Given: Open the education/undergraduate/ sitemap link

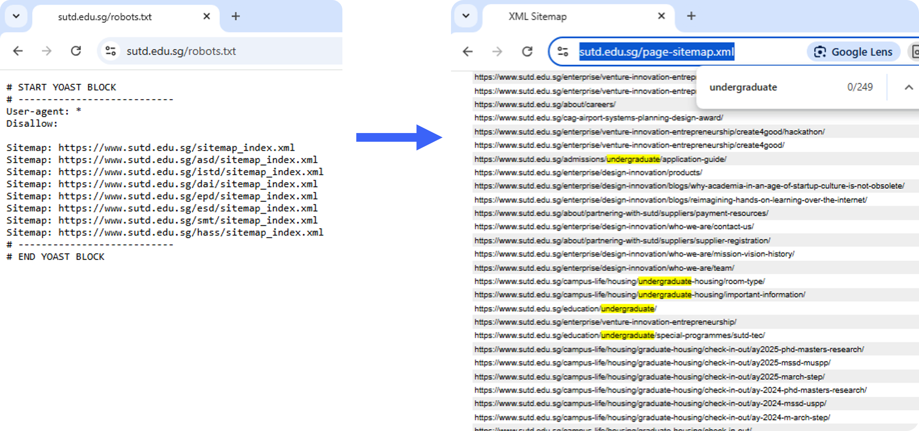Looking at the screenshot, I should pyautogui.click(x=565, y=309).
